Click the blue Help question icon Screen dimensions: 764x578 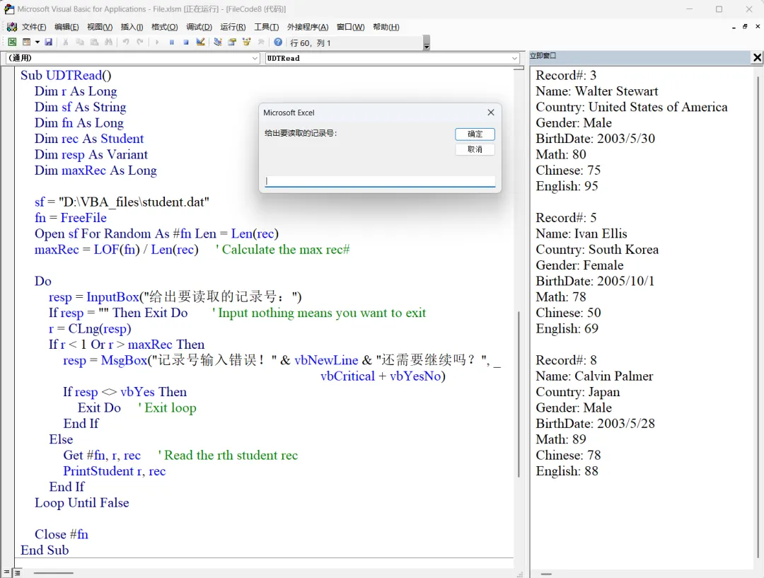pyautogui.click(x=278, y=42)
